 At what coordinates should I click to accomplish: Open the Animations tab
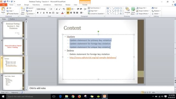click(47, 5)
